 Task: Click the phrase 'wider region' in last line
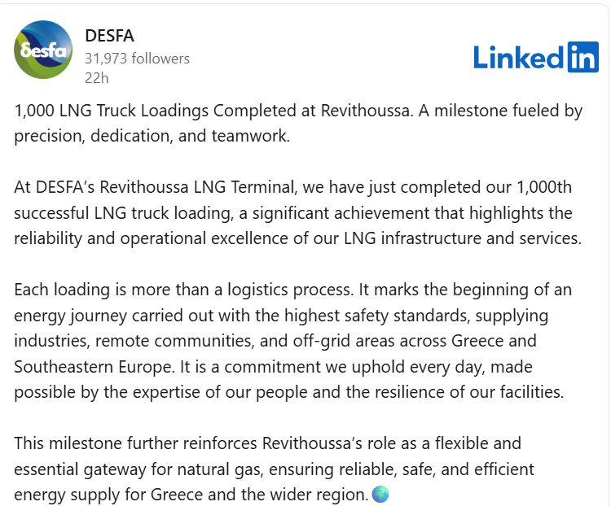(x=322, y=494)
